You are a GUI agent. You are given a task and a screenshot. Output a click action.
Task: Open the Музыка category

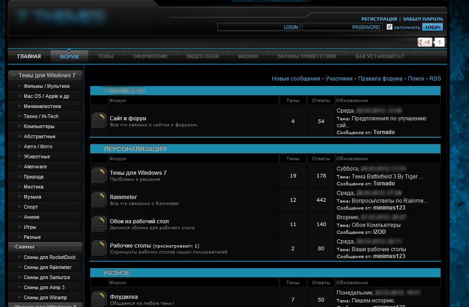coord(33,197)
